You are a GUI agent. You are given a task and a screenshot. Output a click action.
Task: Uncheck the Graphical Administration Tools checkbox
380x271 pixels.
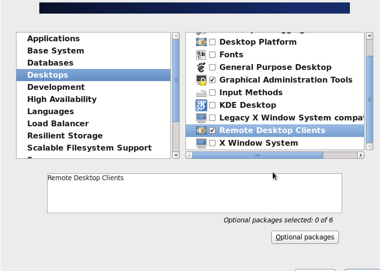[x=212, y=80]
